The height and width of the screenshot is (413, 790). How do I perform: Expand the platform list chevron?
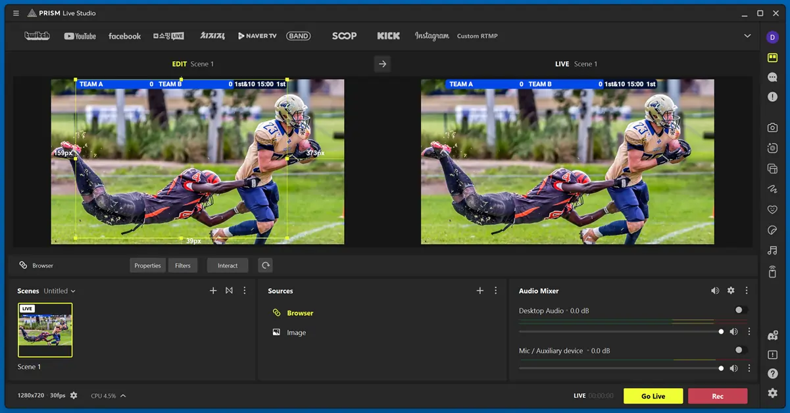click(747, 36)
